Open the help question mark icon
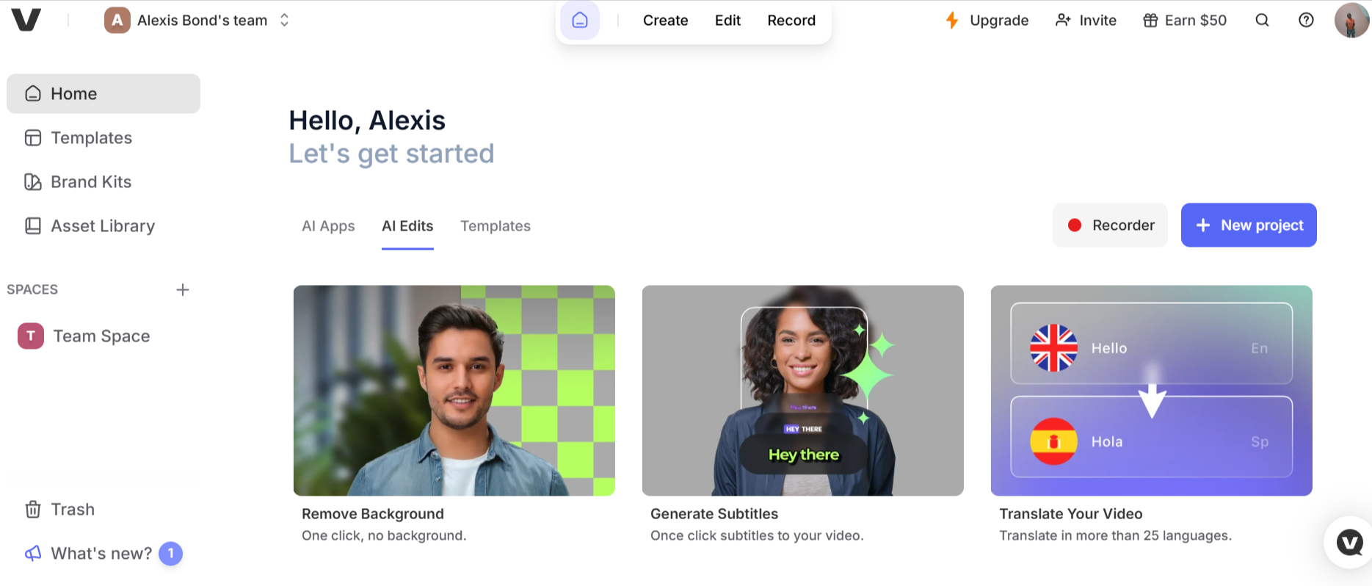This screenshot has height=586, width=1372. coord(1306,21)
